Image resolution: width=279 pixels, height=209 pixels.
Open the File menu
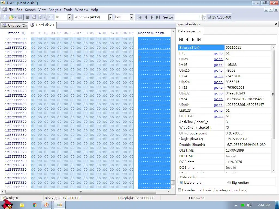(x=11, y=10)
